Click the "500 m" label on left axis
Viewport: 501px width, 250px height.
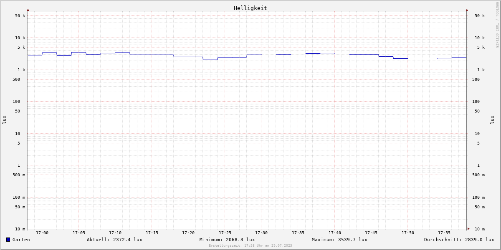19,175
